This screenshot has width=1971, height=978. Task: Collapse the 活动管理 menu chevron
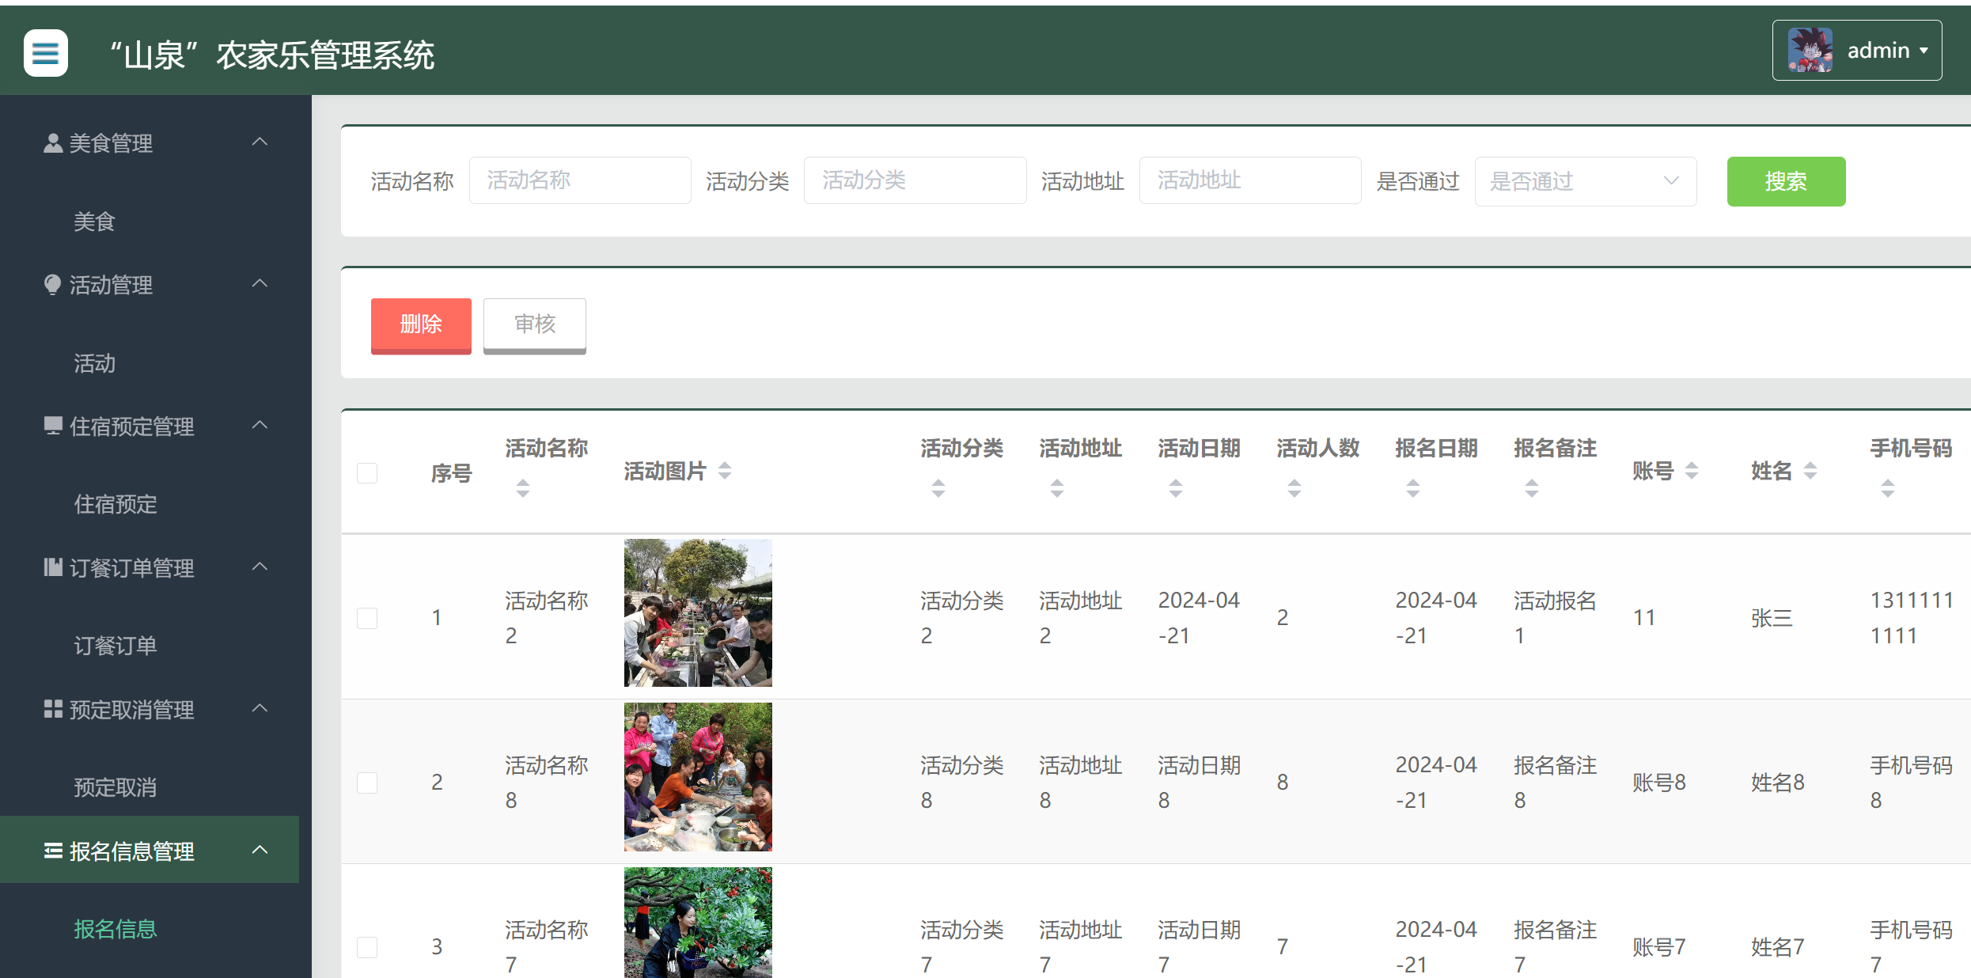260,284
